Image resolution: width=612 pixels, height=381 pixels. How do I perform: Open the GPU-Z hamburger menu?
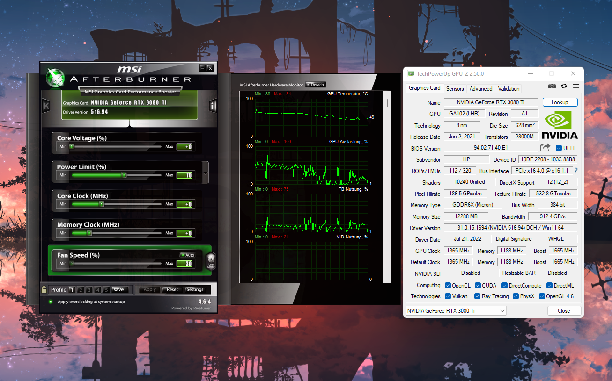pyautogui.click(x=576, y=86)
